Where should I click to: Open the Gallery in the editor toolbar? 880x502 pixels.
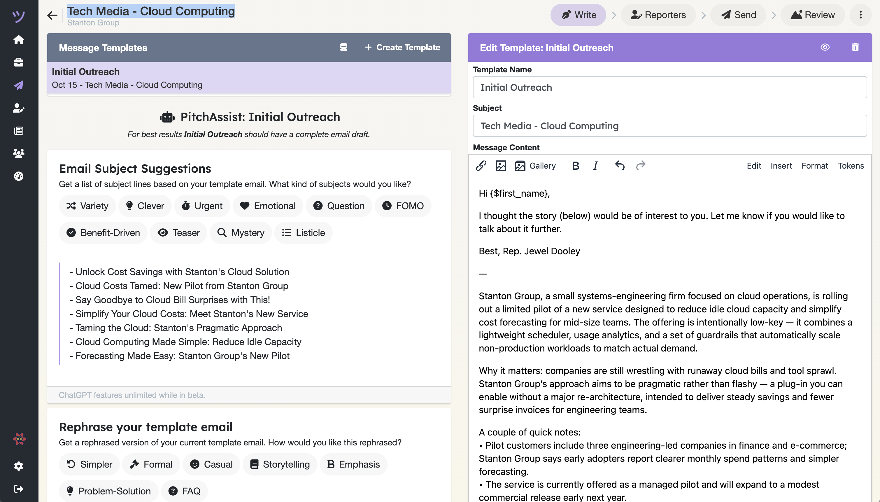pyautogui.click(x=535, y=166)
